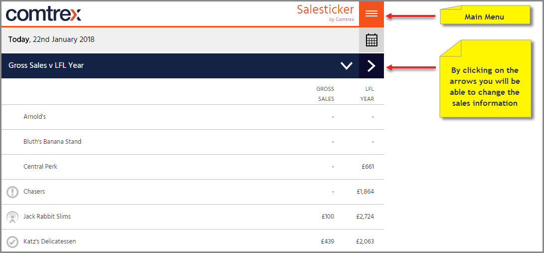Click the Gross Sales v LFL Year title
Viewport: 544px width, 253px height.
[x=46, y=65]
